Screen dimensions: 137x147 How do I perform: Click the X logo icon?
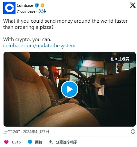point(133,5)
